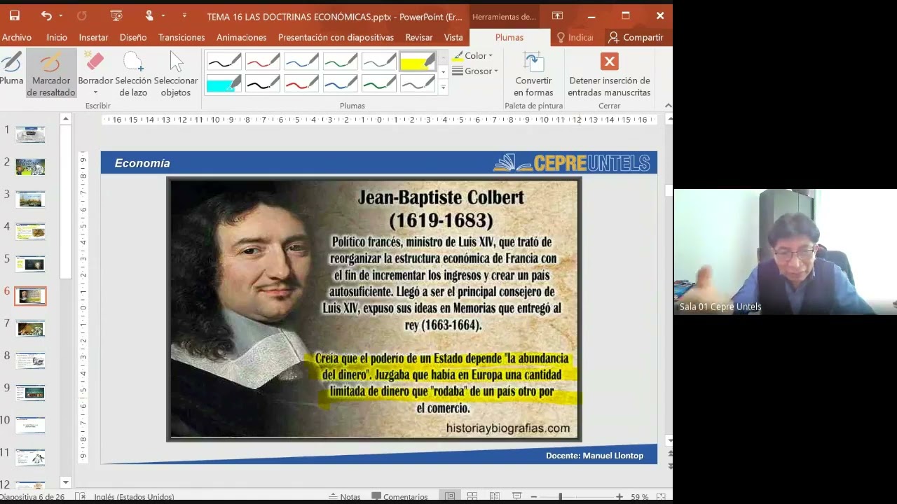Click the Save icon in title bar
897x504 pixels.
15,15
